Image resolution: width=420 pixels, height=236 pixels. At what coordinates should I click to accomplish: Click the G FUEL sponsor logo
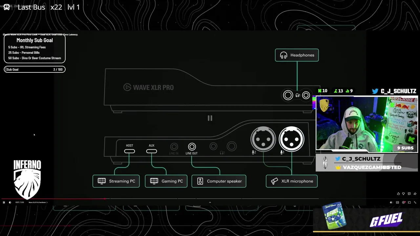click(x=386, y=220)
